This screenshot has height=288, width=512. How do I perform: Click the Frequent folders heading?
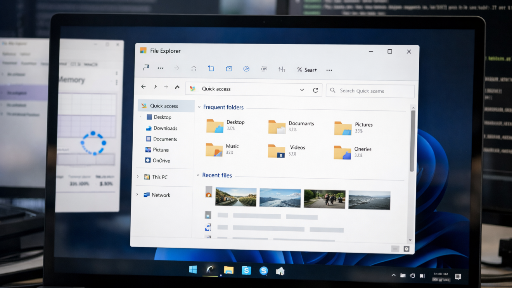coord(223,108)
